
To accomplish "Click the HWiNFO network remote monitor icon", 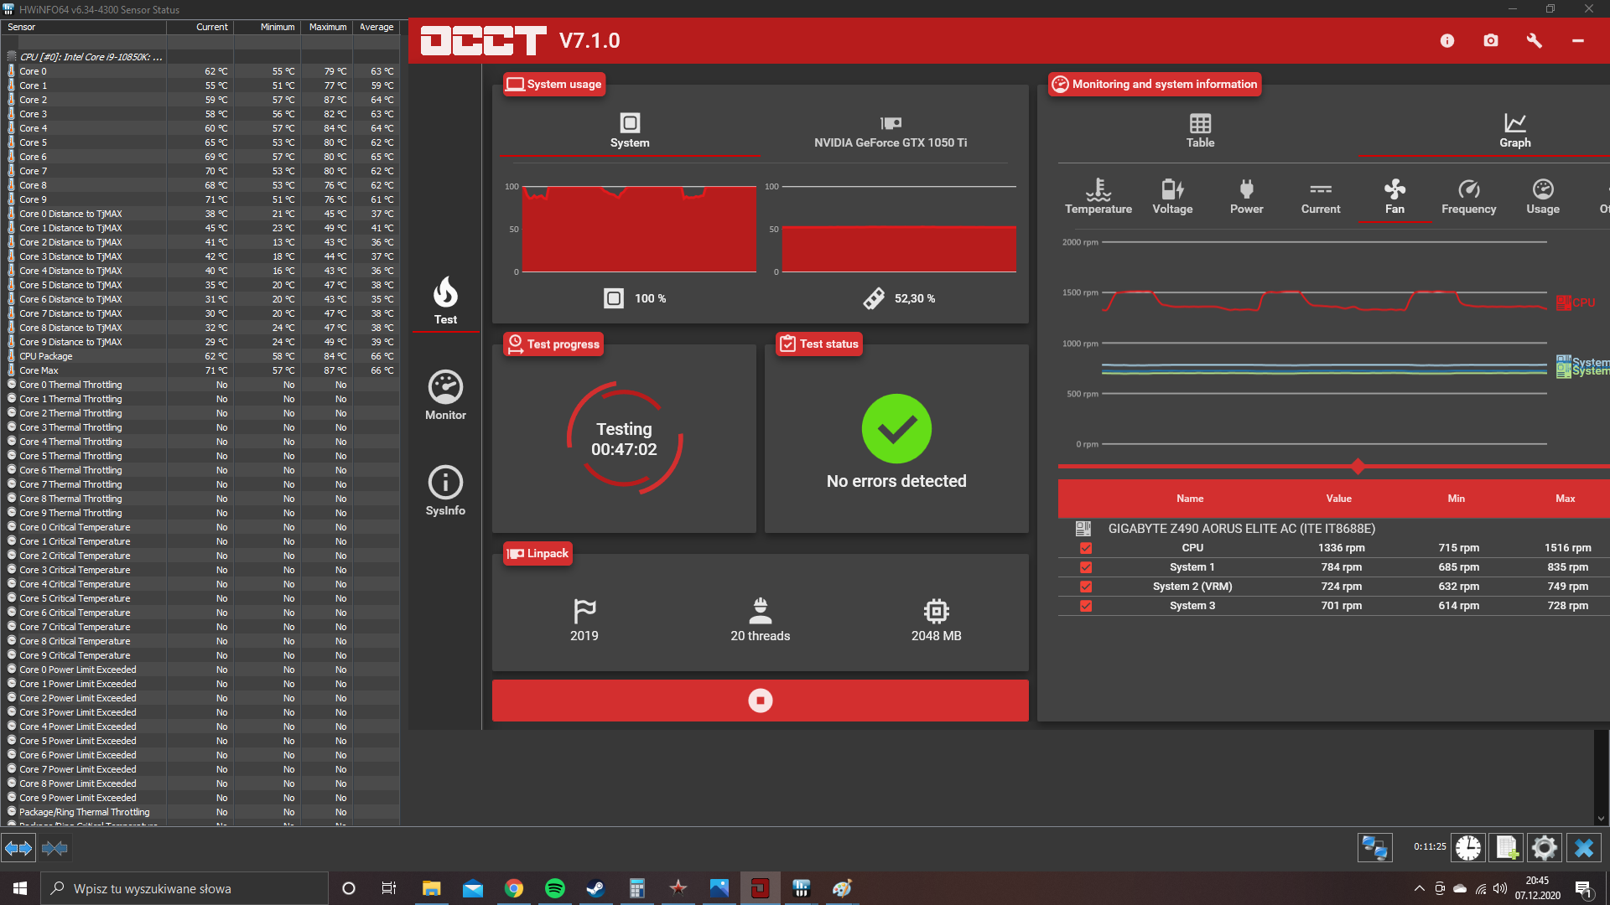I will (1375, 848).
